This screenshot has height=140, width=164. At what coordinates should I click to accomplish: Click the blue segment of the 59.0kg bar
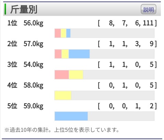(x=71, y=116)
